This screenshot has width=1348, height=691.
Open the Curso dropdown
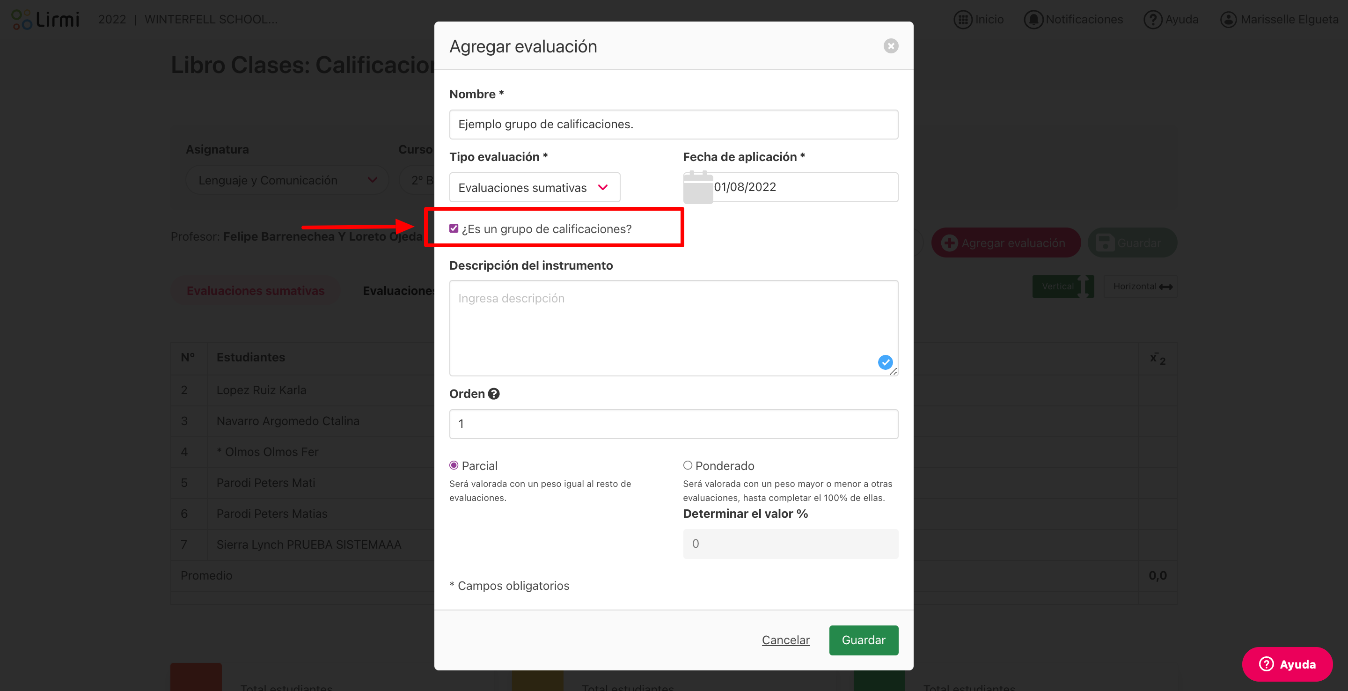(x=417, y=180)
